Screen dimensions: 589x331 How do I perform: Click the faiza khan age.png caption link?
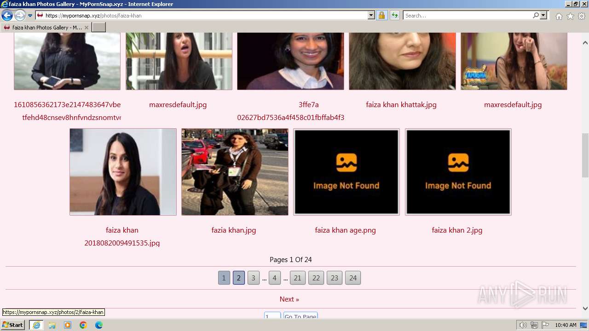[x=345, y=230]
